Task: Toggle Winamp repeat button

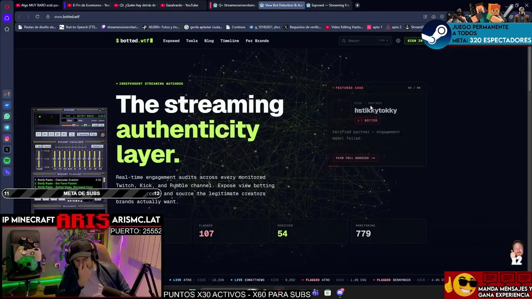Action: (94, 134)
